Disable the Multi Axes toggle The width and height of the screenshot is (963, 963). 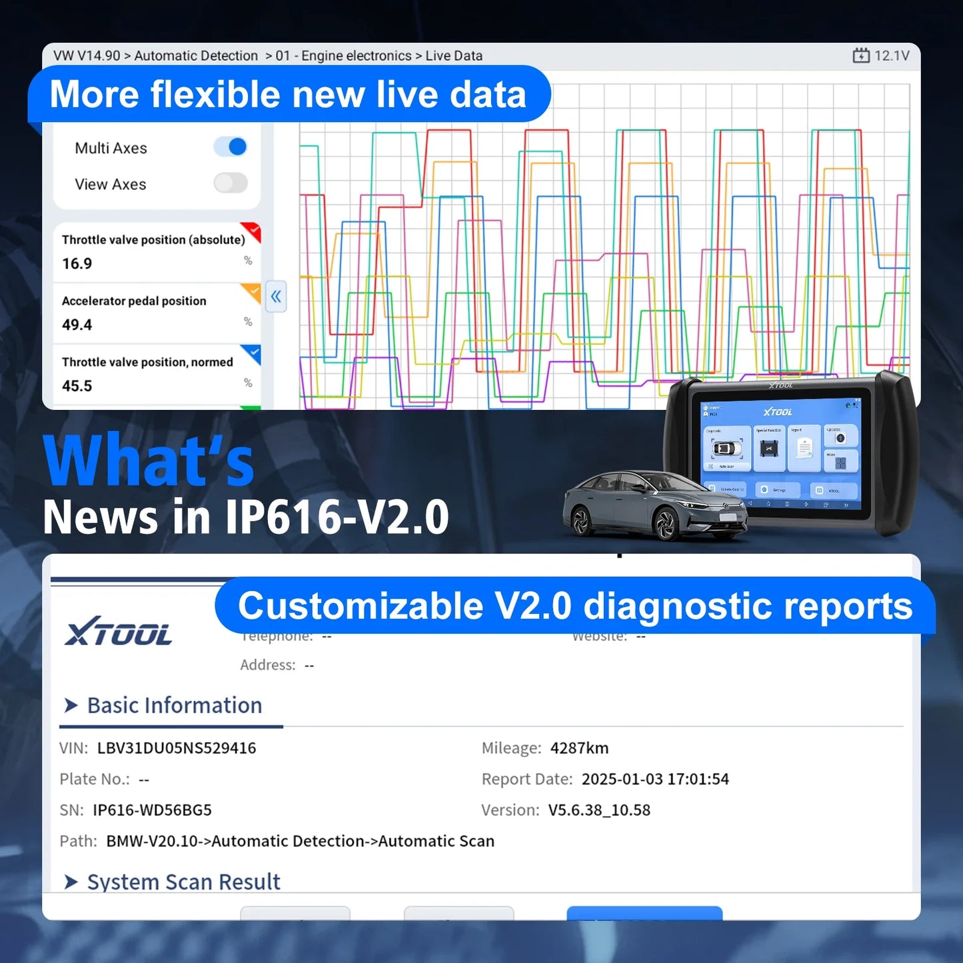pos(231,147)
